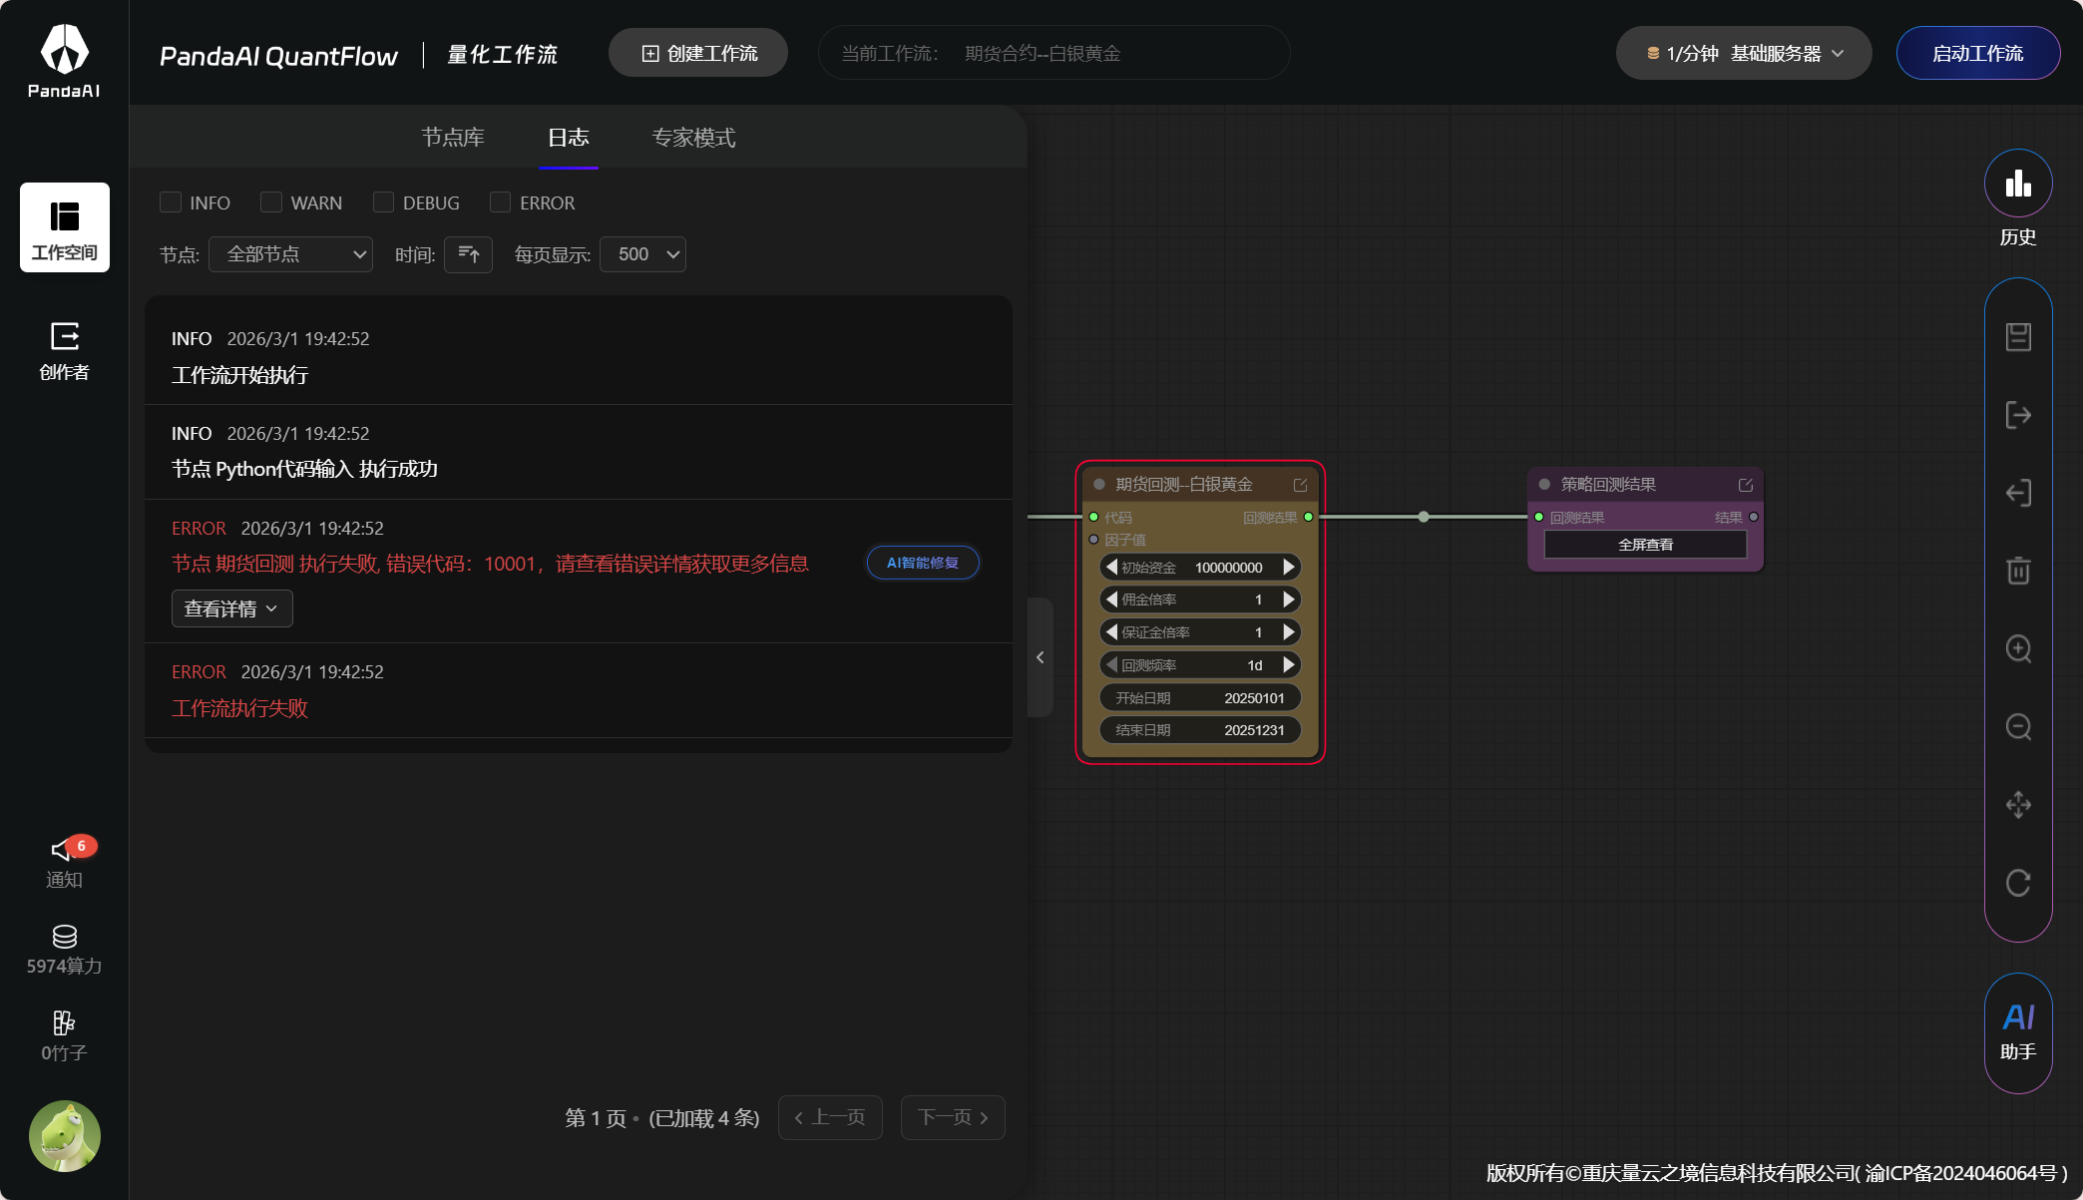Click the save workflow icon in right toolbar
Image resolution: width=2083 pixels, height=1200 pixels.
[2018, 337]
